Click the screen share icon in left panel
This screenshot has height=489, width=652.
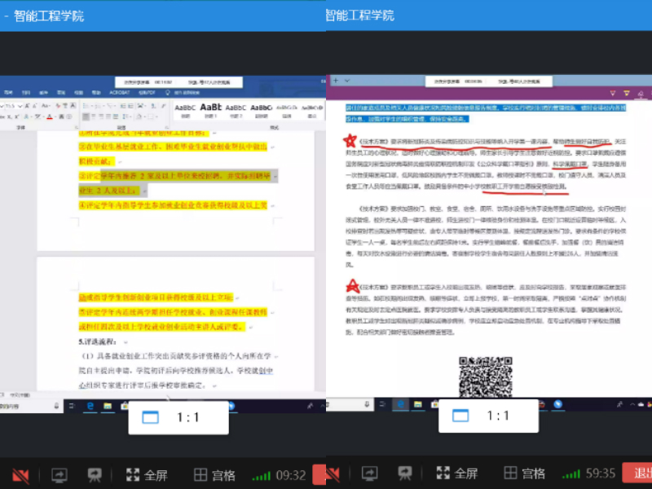(x=59, y=474)
